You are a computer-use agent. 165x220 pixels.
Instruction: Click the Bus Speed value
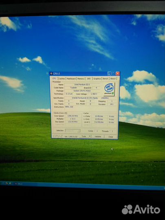click(73, 122)
